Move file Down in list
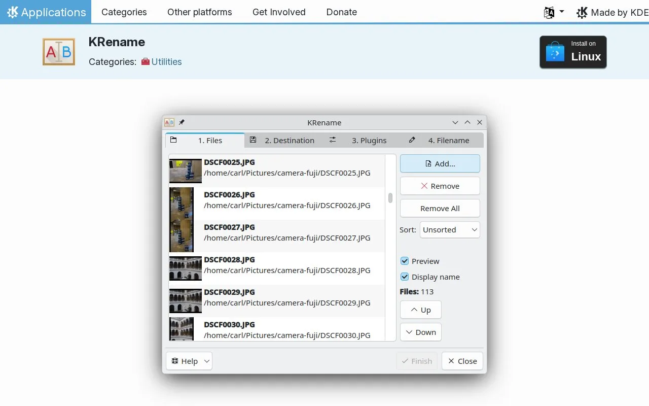This screenshot has height=406, width=649. 421,332
